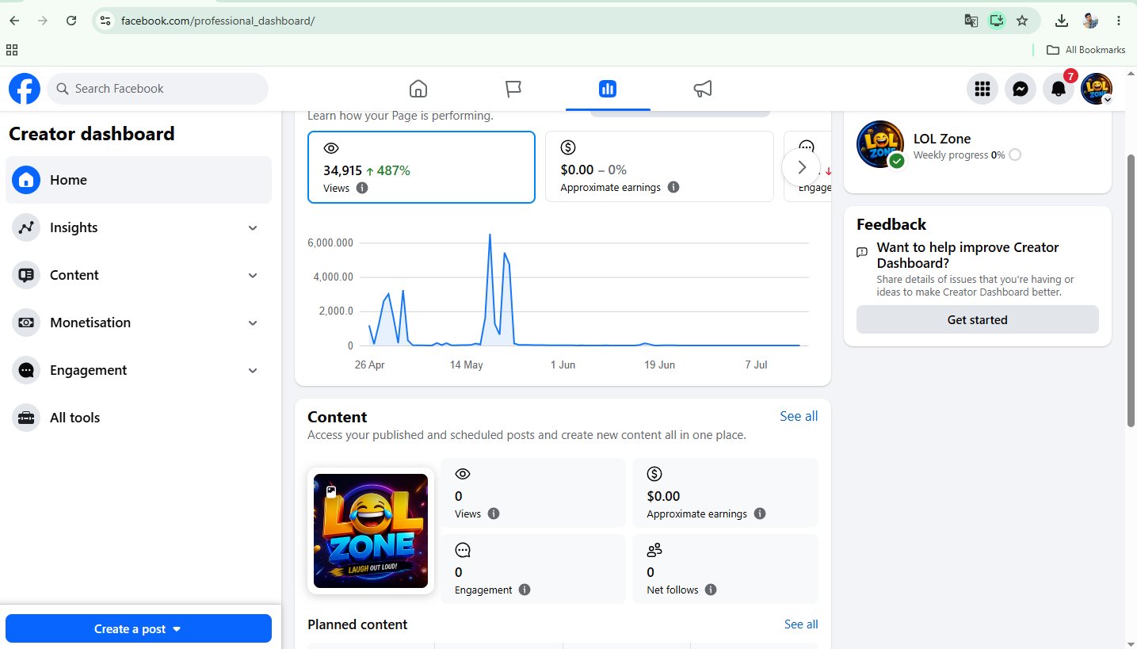Open the Monetisation sidebar item

point(139,323)
